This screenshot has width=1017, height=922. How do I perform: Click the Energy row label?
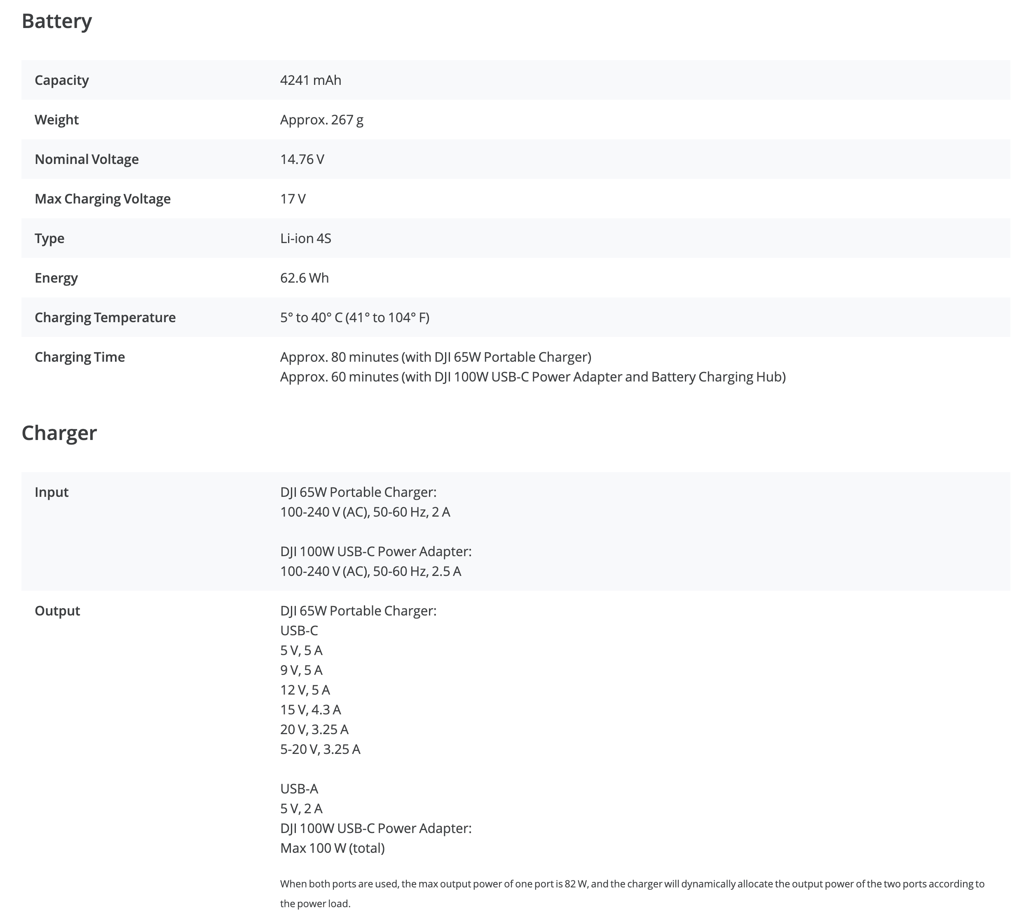(x=56, y=278)
